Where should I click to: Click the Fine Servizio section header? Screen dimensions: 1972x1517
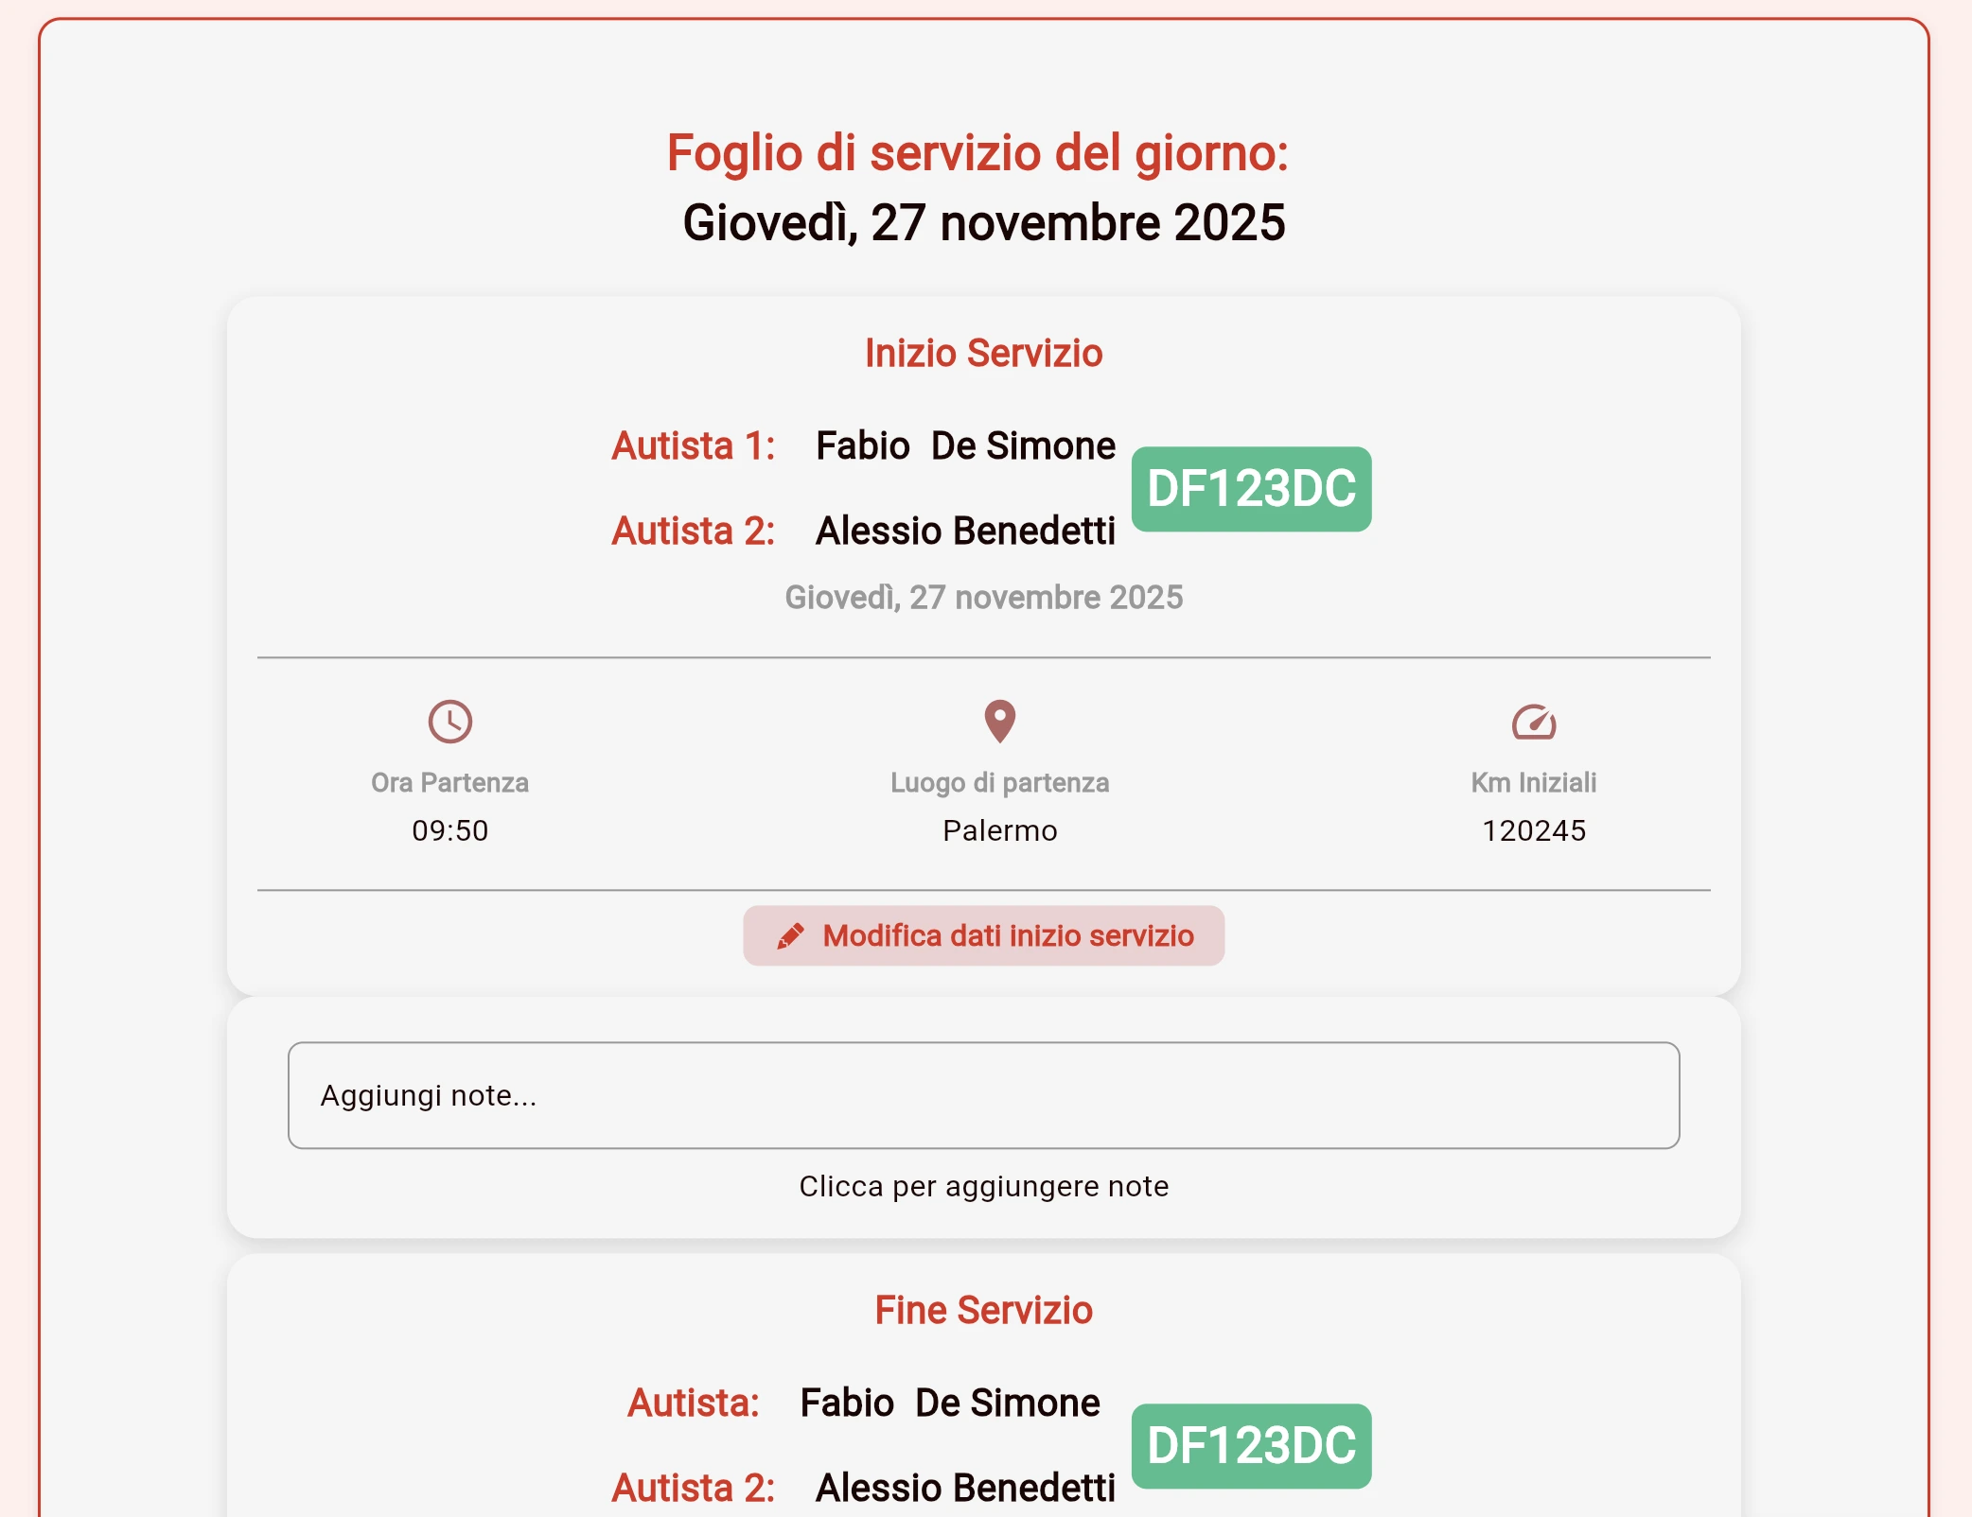coord(983,1309)
